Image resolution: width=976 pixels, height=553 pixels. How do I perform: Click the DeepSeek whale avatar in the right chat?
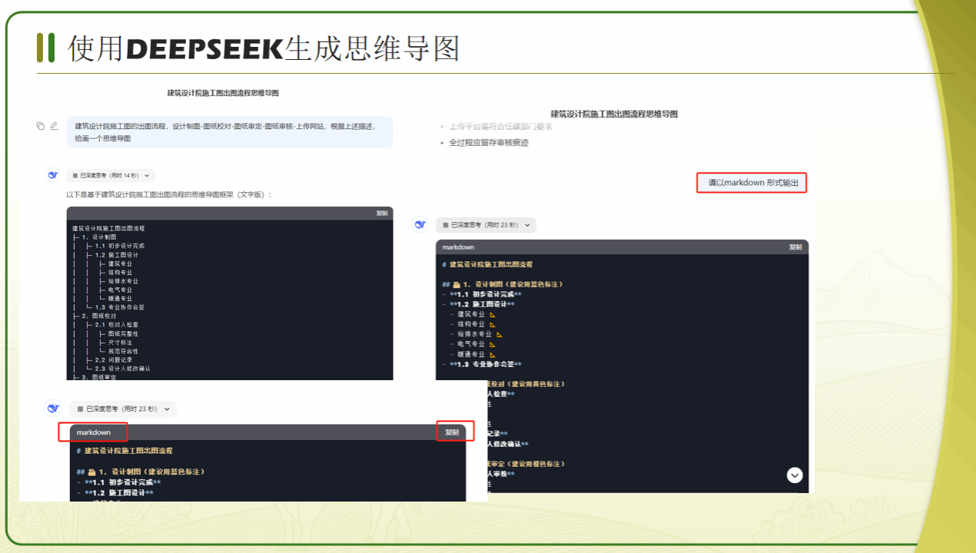[x=420, y=224]
